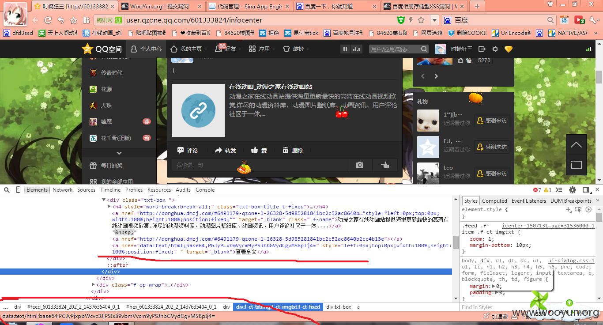Image resolution: width=603 pixels, height=325 pixels.
Task: Delete post with 删除 button
Action: point(293,150)
